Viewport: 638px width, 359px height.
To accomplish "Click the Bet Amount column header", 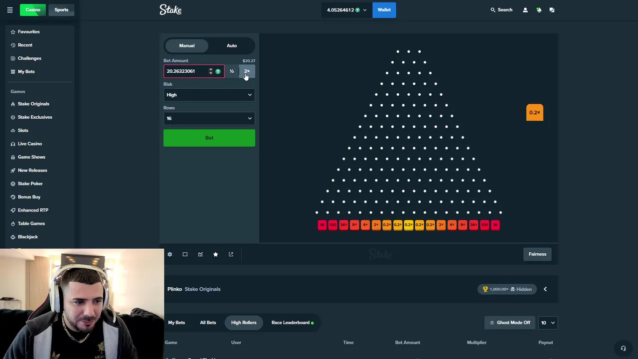I will (x=408, y=343).
